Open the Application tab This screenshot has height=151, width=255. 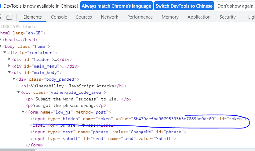coord(199,17)
